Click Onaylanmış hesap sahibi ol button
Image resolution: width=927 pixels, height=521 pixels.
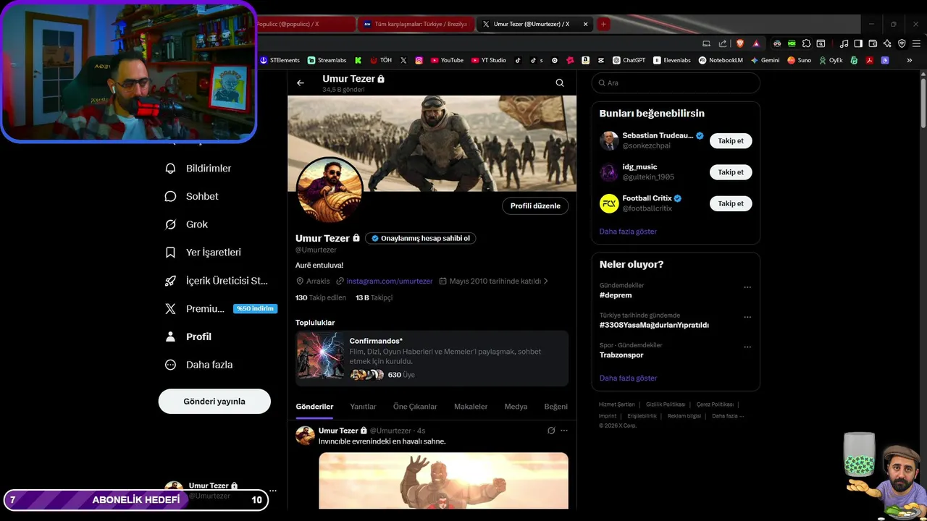(421, 238)
